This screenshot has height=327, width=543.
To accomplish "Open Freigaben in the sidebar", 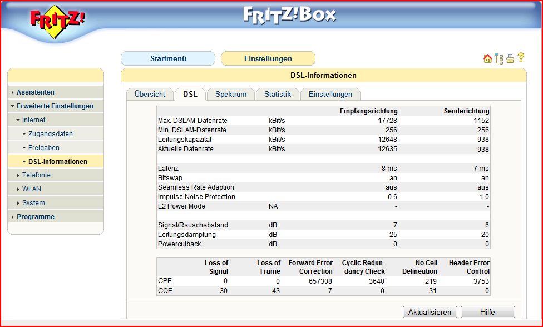I will [x=43, y=147].
